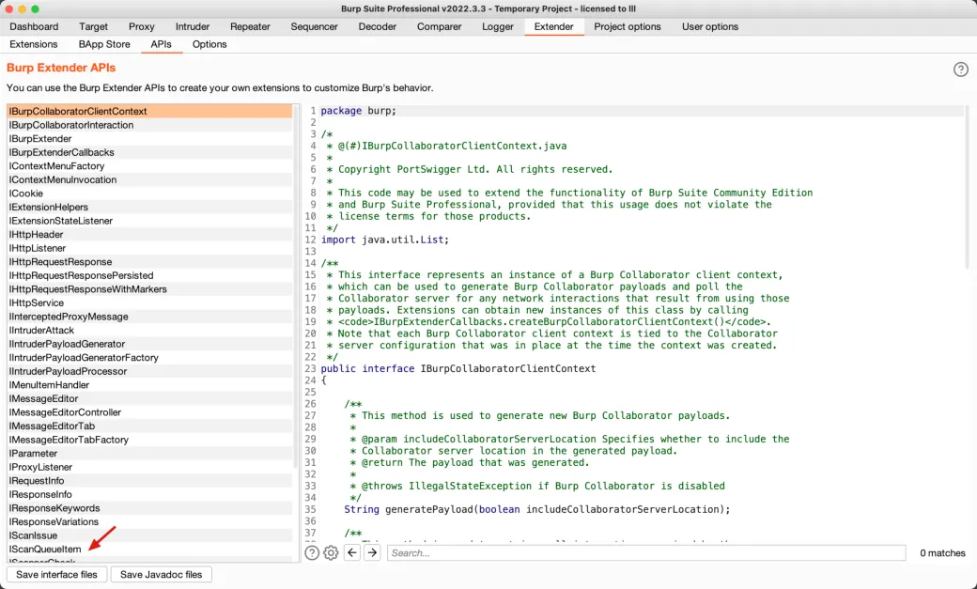Image resolution: width=977 pixels, height=589 pixels.
Task: Select IParameter in the list
Action: pyautogui.click(x=149, y=454)
